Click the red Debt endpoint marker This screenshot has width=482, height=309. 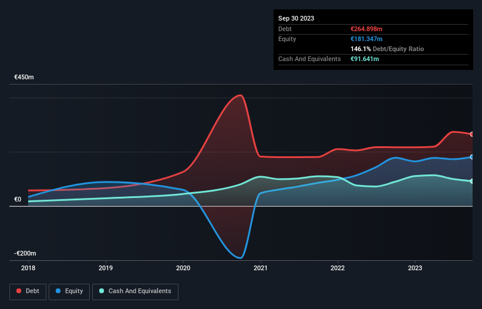pos(472,135)
